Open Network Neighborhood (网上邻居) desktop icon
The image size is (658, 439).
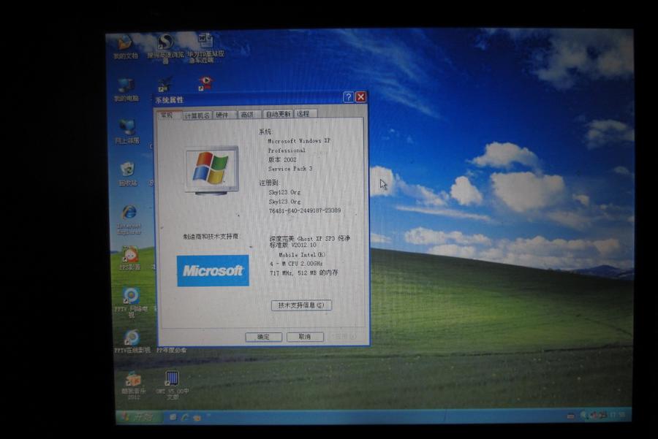[127, 131]
